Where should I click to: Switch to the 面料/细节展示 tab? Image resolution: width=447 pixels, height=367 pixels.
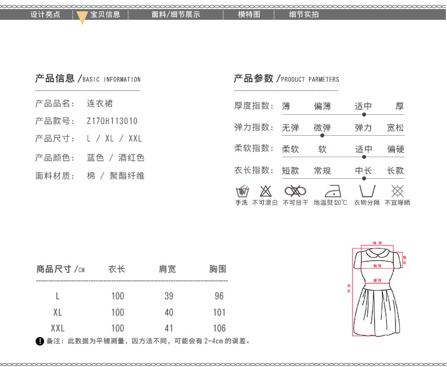[176, 15]
